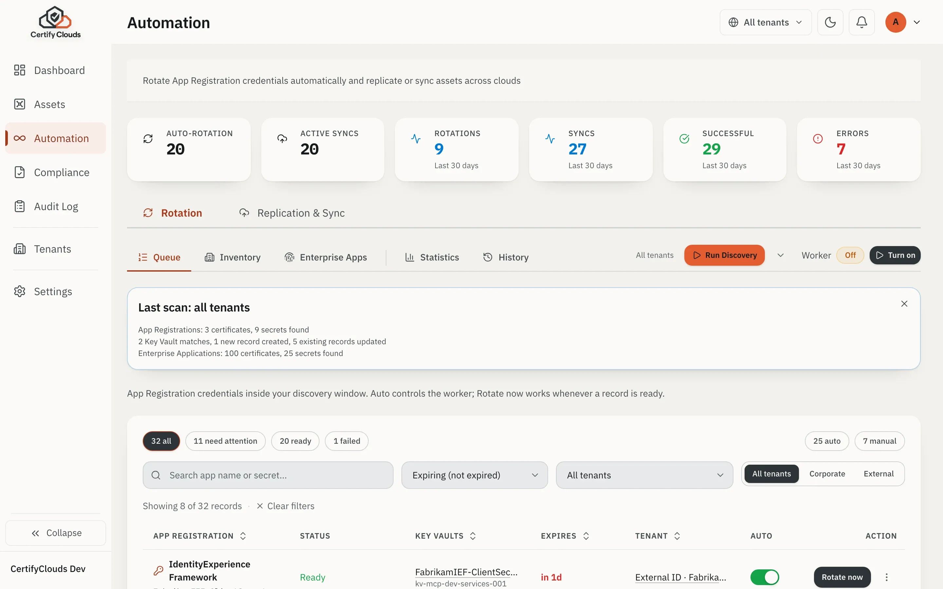Toggle Auto switch for IdentityExperience Framework
This screenshot has height=589, width=943.
[x=765, y=577]
